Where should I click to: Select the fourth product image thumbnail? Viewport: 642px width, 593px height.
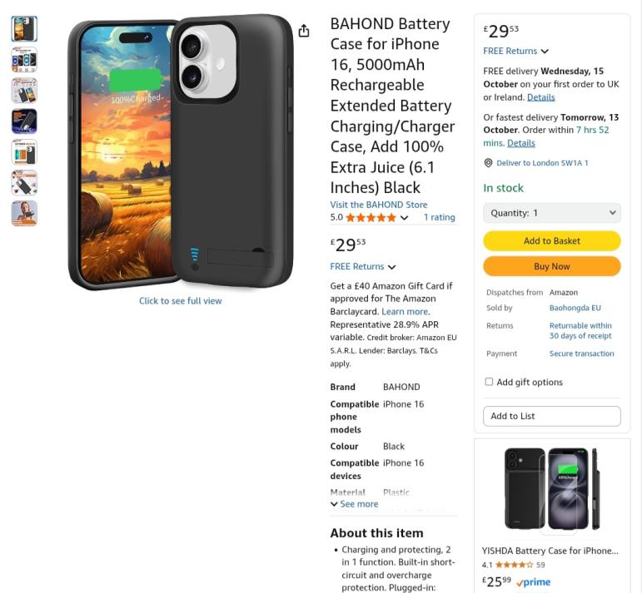[24, 121]
